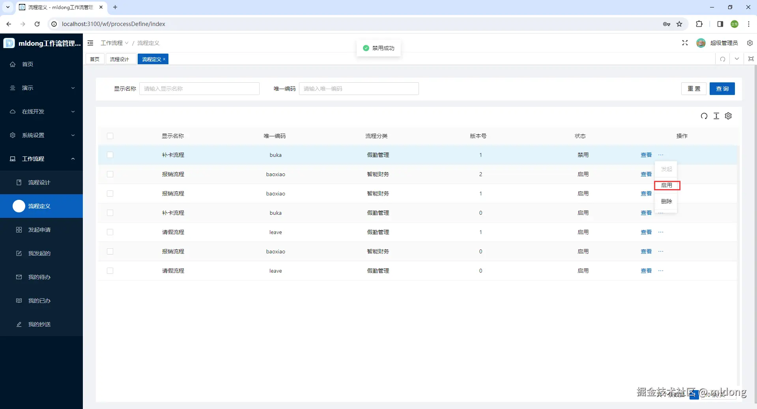The width and height of the screenshot is (757, 409).
Task: Toggle fullscreen mode icon in header
Action: (685, 43)
